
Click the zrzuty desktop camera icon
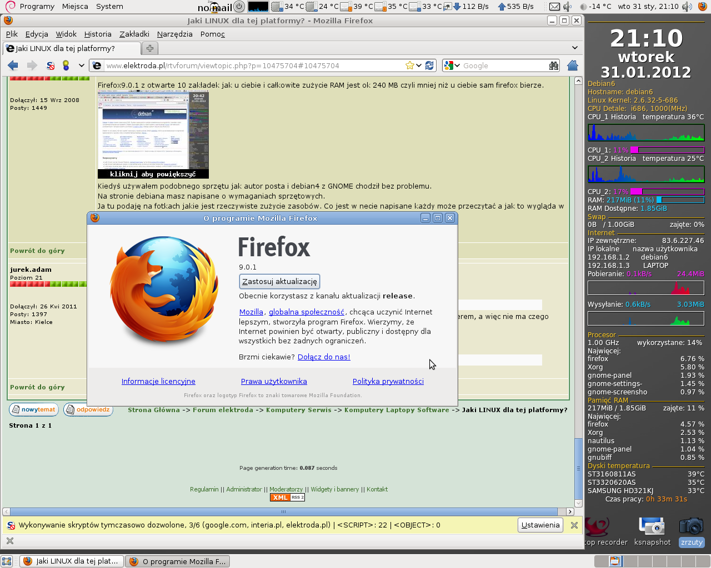click(x=692, y=531)
